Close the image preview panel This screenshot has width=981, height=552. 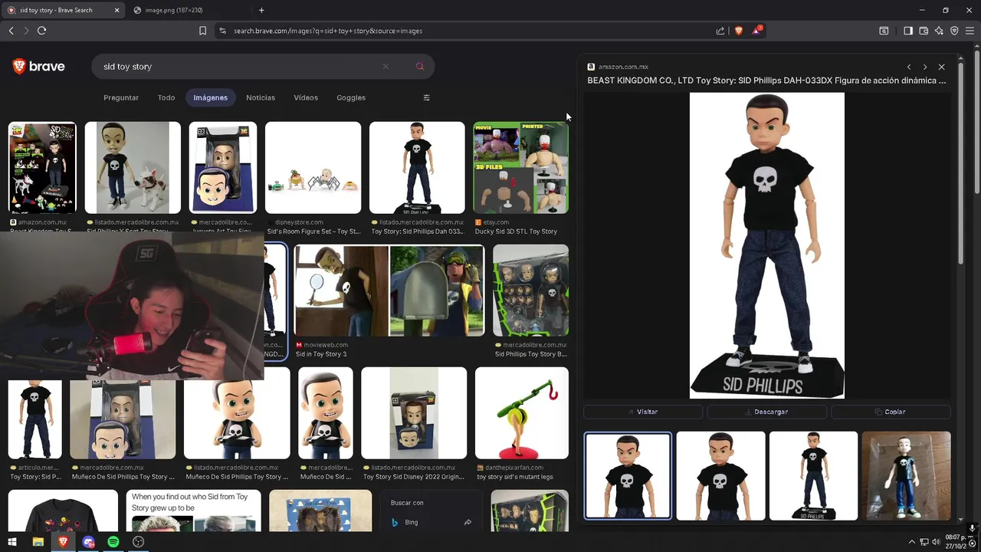(x=942, y=67)
